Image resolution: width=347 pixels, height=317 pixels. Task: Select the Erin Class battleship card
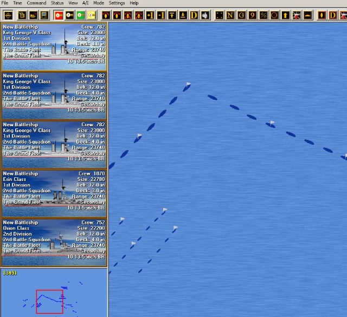[x=54, y=193]
